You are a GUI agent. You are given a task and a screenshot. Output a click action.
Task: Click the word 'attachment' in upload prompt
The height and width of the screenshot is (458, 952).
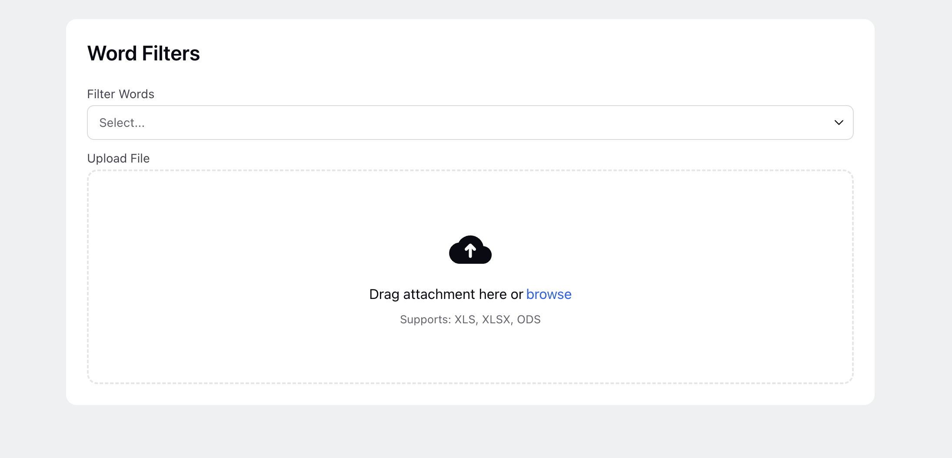point(439,294)
